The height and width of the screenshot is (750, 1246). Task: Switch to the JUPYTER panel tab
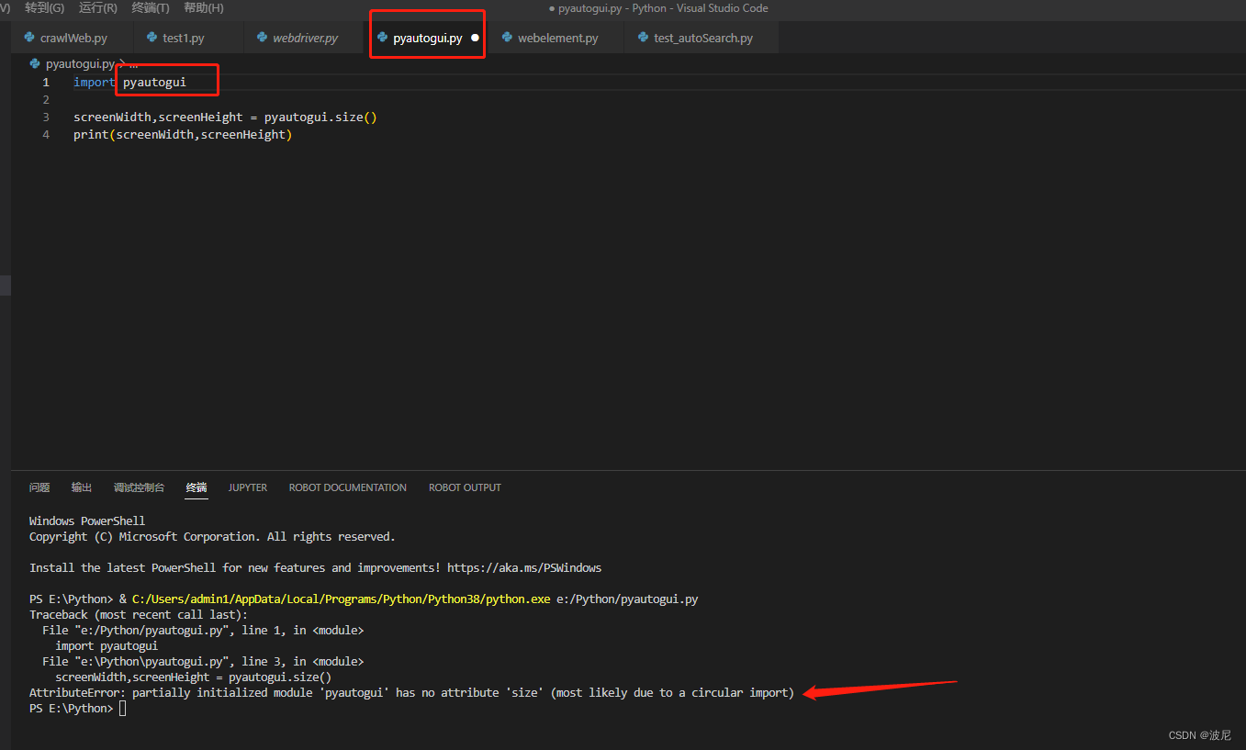[x=247, y=487]
